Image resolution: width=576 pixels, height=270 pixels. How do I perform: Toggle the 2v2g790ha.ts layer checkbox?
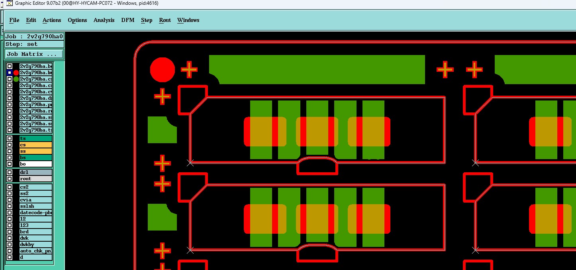(10, 130)
